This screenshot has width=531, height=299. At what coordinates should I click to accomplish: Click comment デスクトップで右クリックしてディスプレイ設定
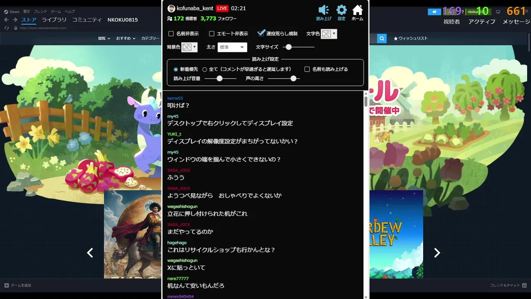[x=230, y=123]
